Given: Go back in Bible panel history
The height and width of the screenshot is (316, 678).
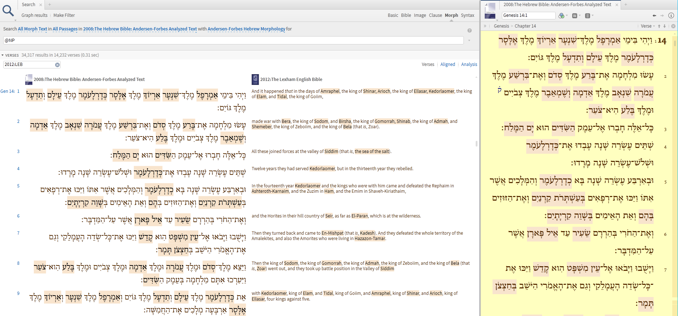Looking at the screenshot, I should (x=654, y=15).
